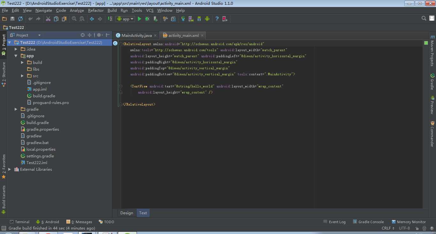Toggle the Structure side tool window
436x234 pixels.
pos(4,74)
